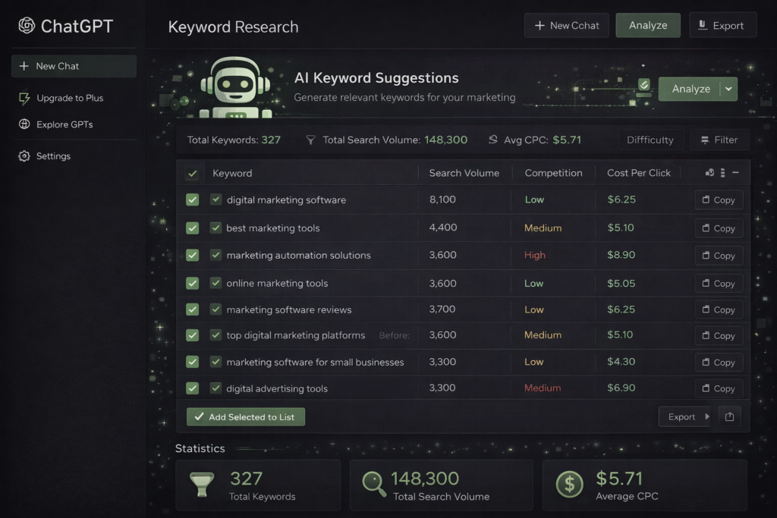Image resolution: width=777 pixels, height=518 pixels.
Task: Open the Filter options
Action: coord(719,140)
